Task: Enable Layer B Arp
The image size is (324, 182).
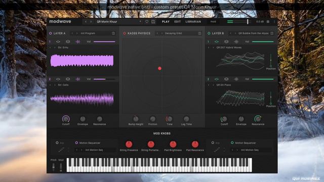Action: click(x=213, y=143)
